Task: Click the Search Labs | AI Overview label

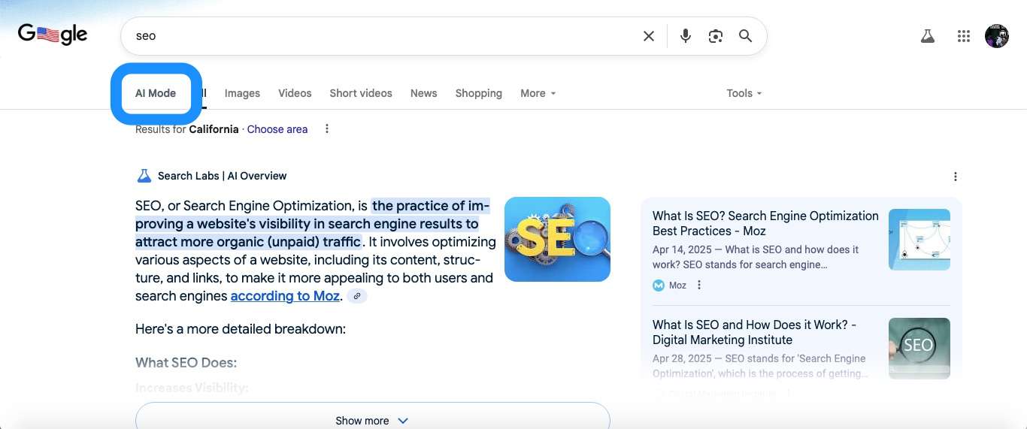Action: coord(222,176)
